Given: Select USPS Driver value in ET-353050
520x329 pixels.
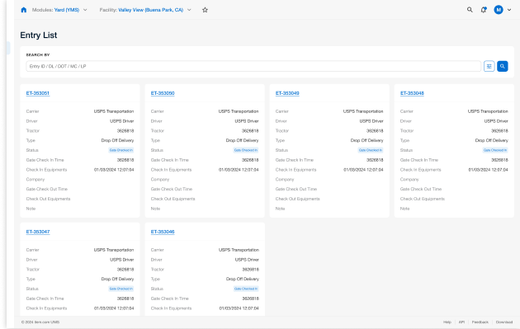Looking at the screenshot, I should point(247,121).
